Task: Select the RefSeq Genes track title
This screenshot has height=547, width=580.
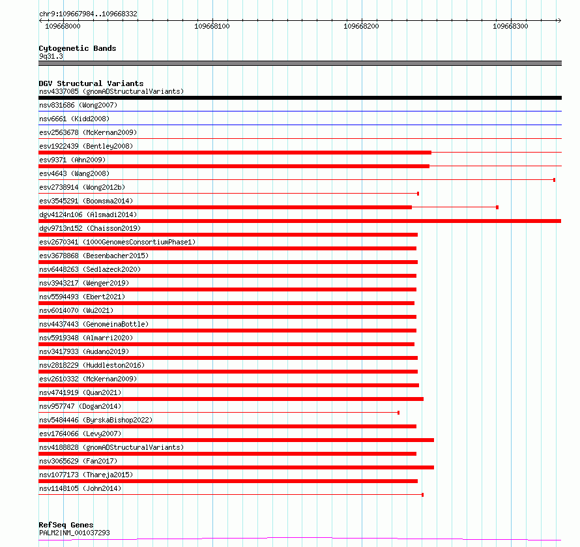Action: [66, 525]
